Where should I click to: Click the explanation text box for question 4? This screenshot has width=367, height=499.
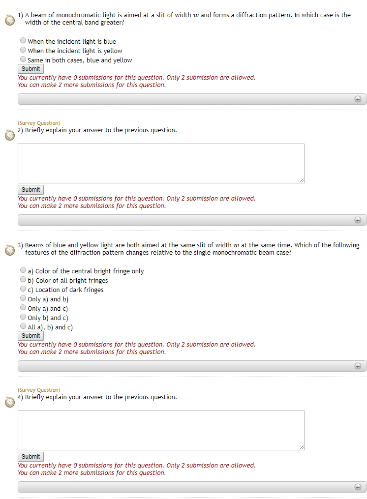161,430
